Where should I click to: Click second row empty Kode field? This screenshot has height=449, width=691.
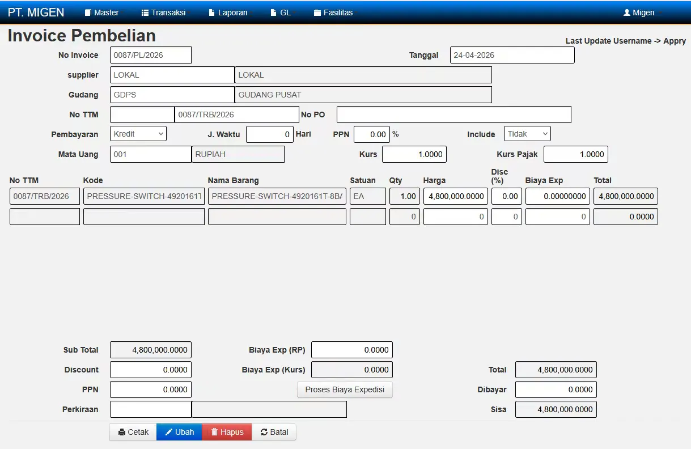[144, 217]
